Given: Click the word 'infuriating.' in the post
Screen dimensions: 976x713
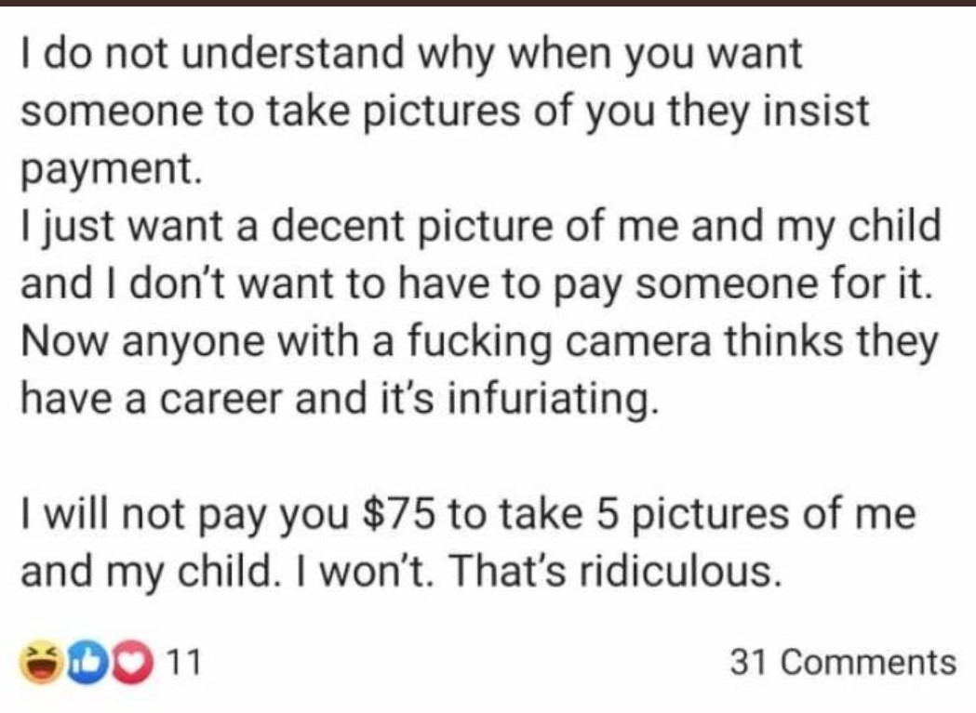Looking at the screenshot, I should 553,400.
